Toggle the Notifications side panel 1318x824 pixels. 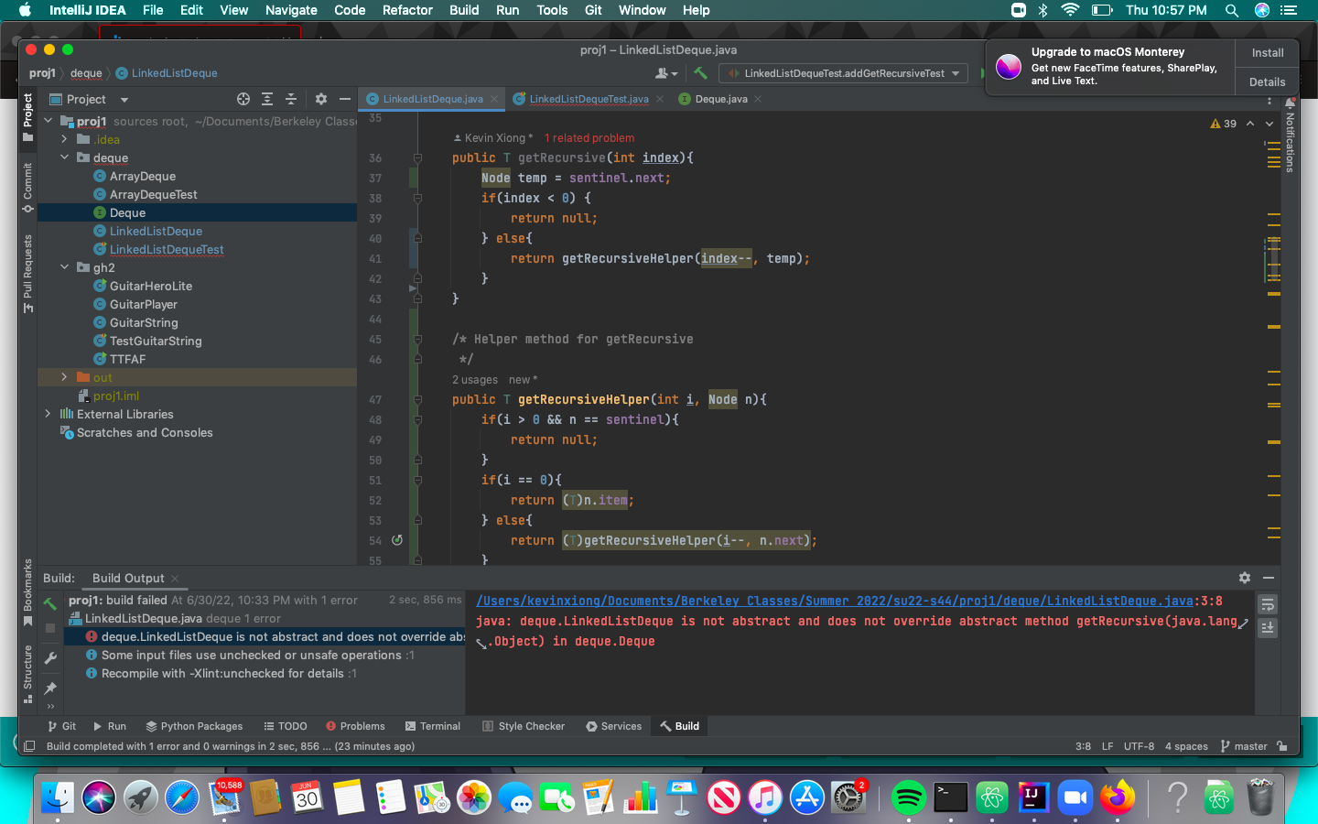coord(1290,136)
